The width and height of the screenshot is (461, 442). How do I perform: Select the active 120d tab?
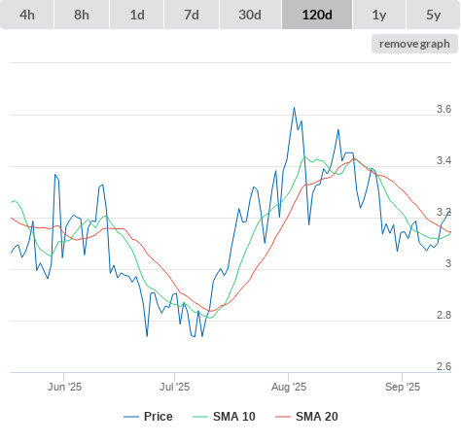click(317, 15)
